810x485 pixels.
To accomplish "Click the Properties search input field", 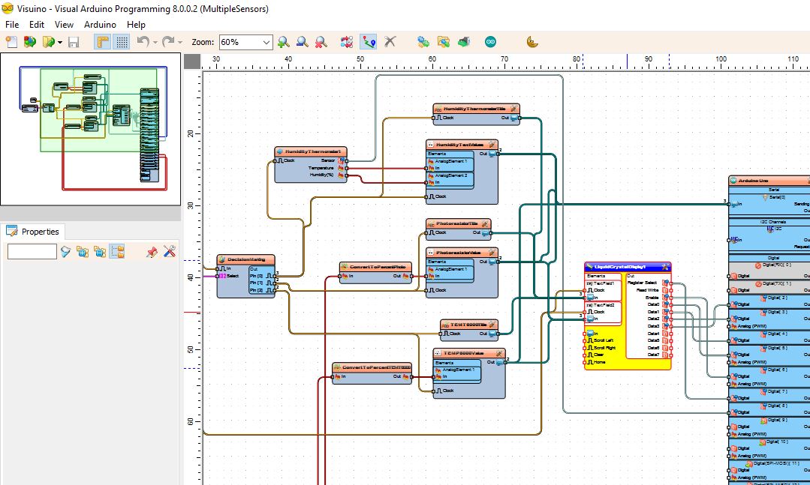I will (32, 252).
